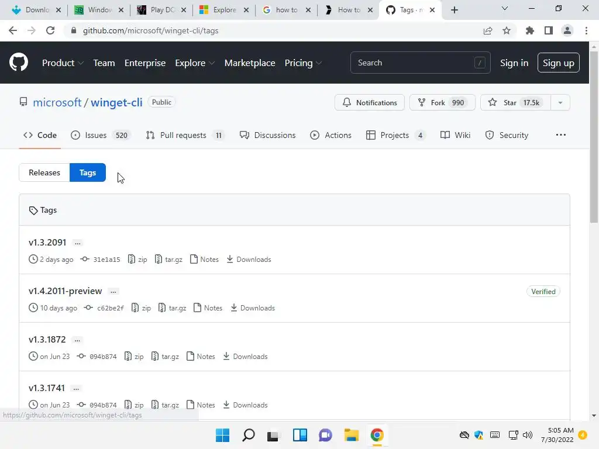Focus the GitHub Search field

tap(420, 63)
